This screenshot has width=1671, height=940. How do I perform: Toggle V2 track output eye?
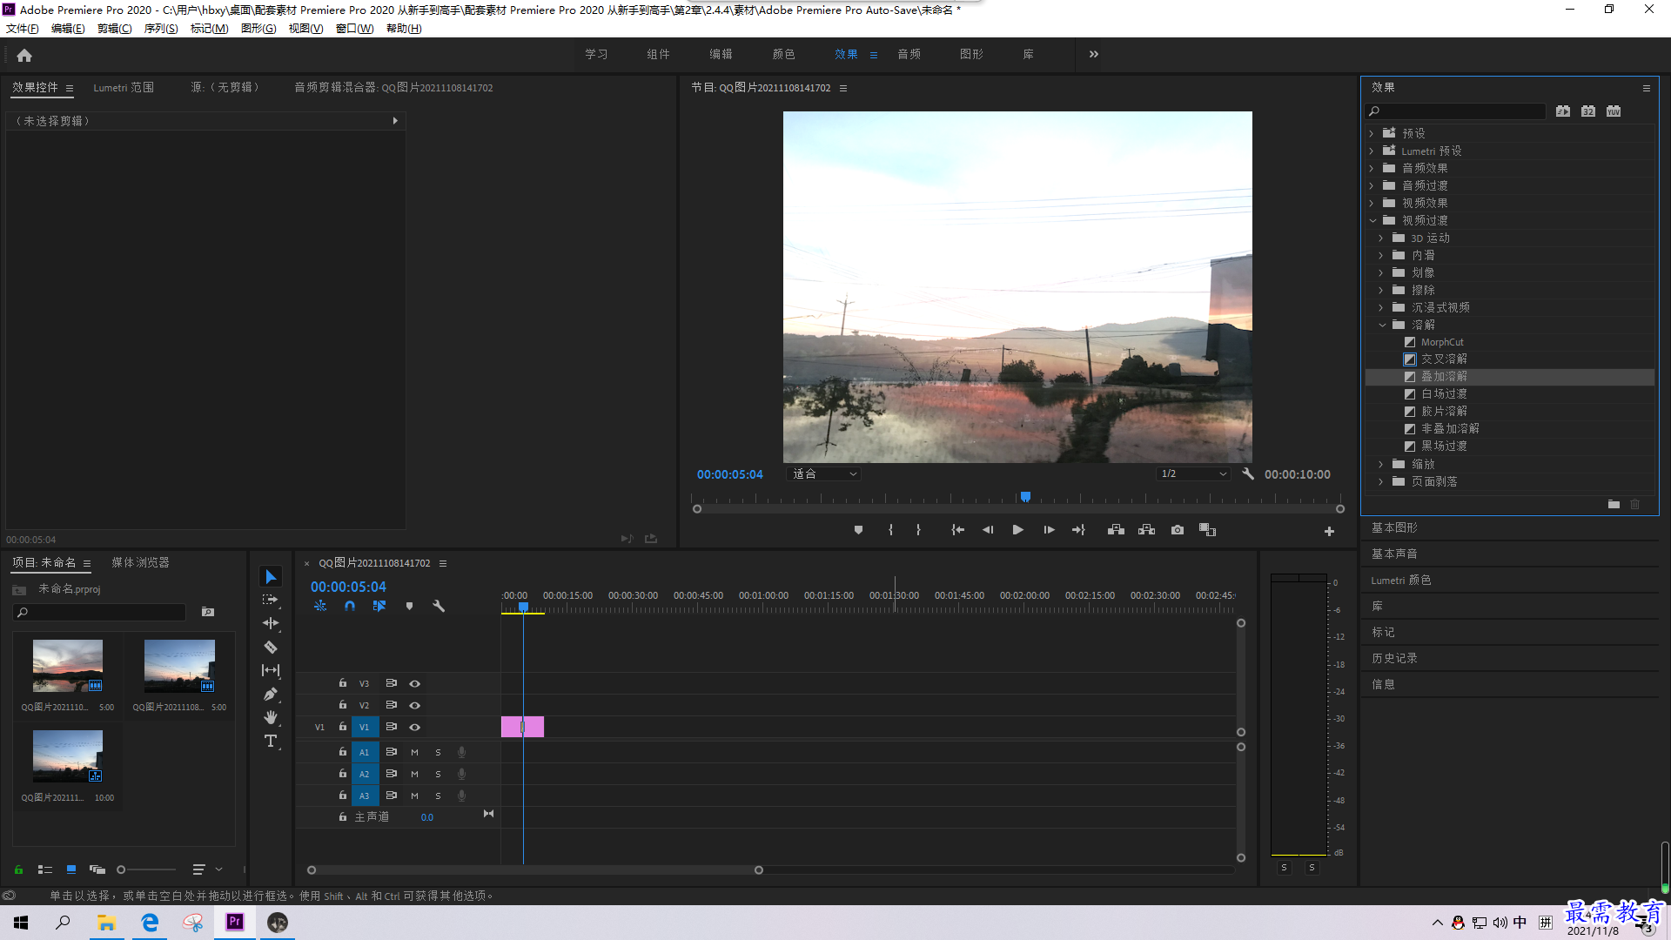click(415, 706)
